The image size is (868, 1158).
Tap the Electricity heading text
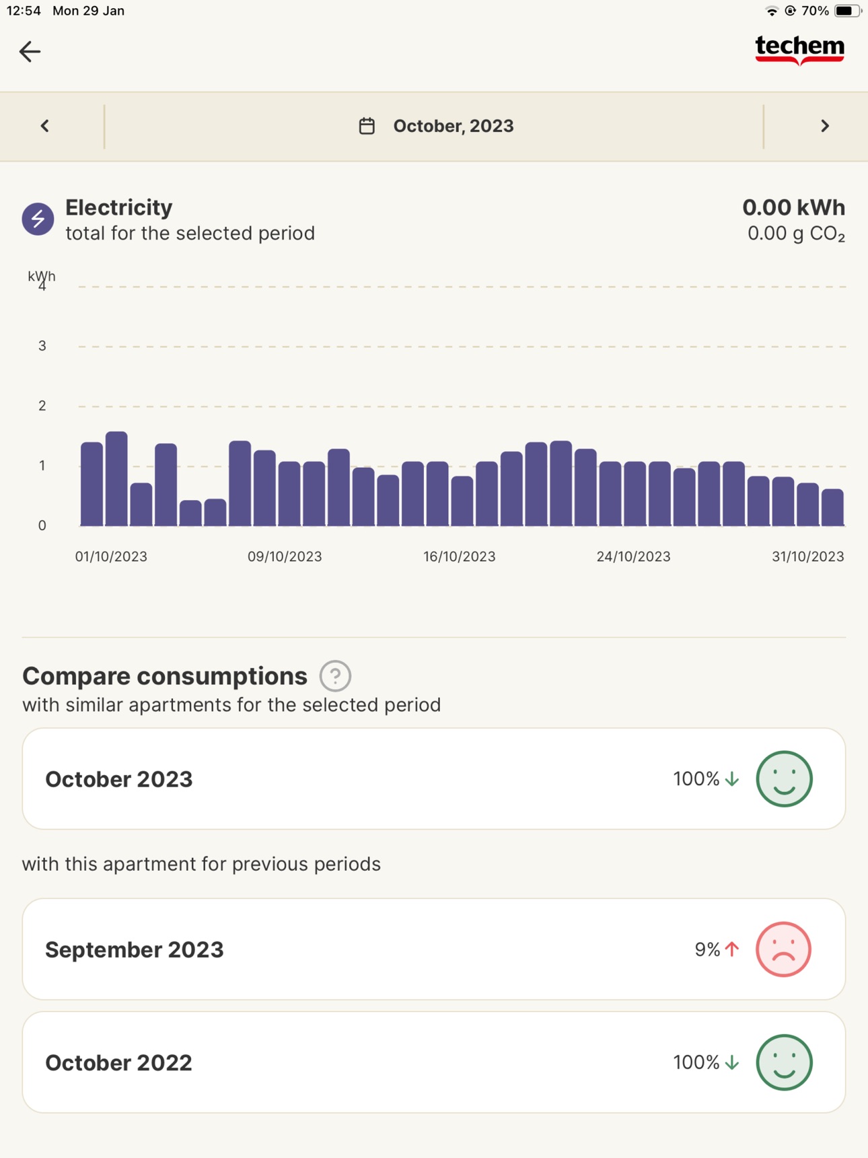click(119, 207)
